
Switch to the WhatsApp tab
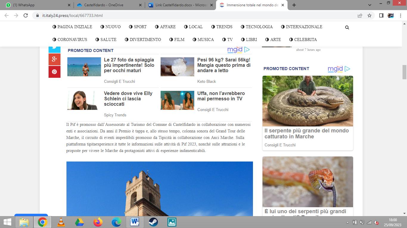[x=38, y=5]
